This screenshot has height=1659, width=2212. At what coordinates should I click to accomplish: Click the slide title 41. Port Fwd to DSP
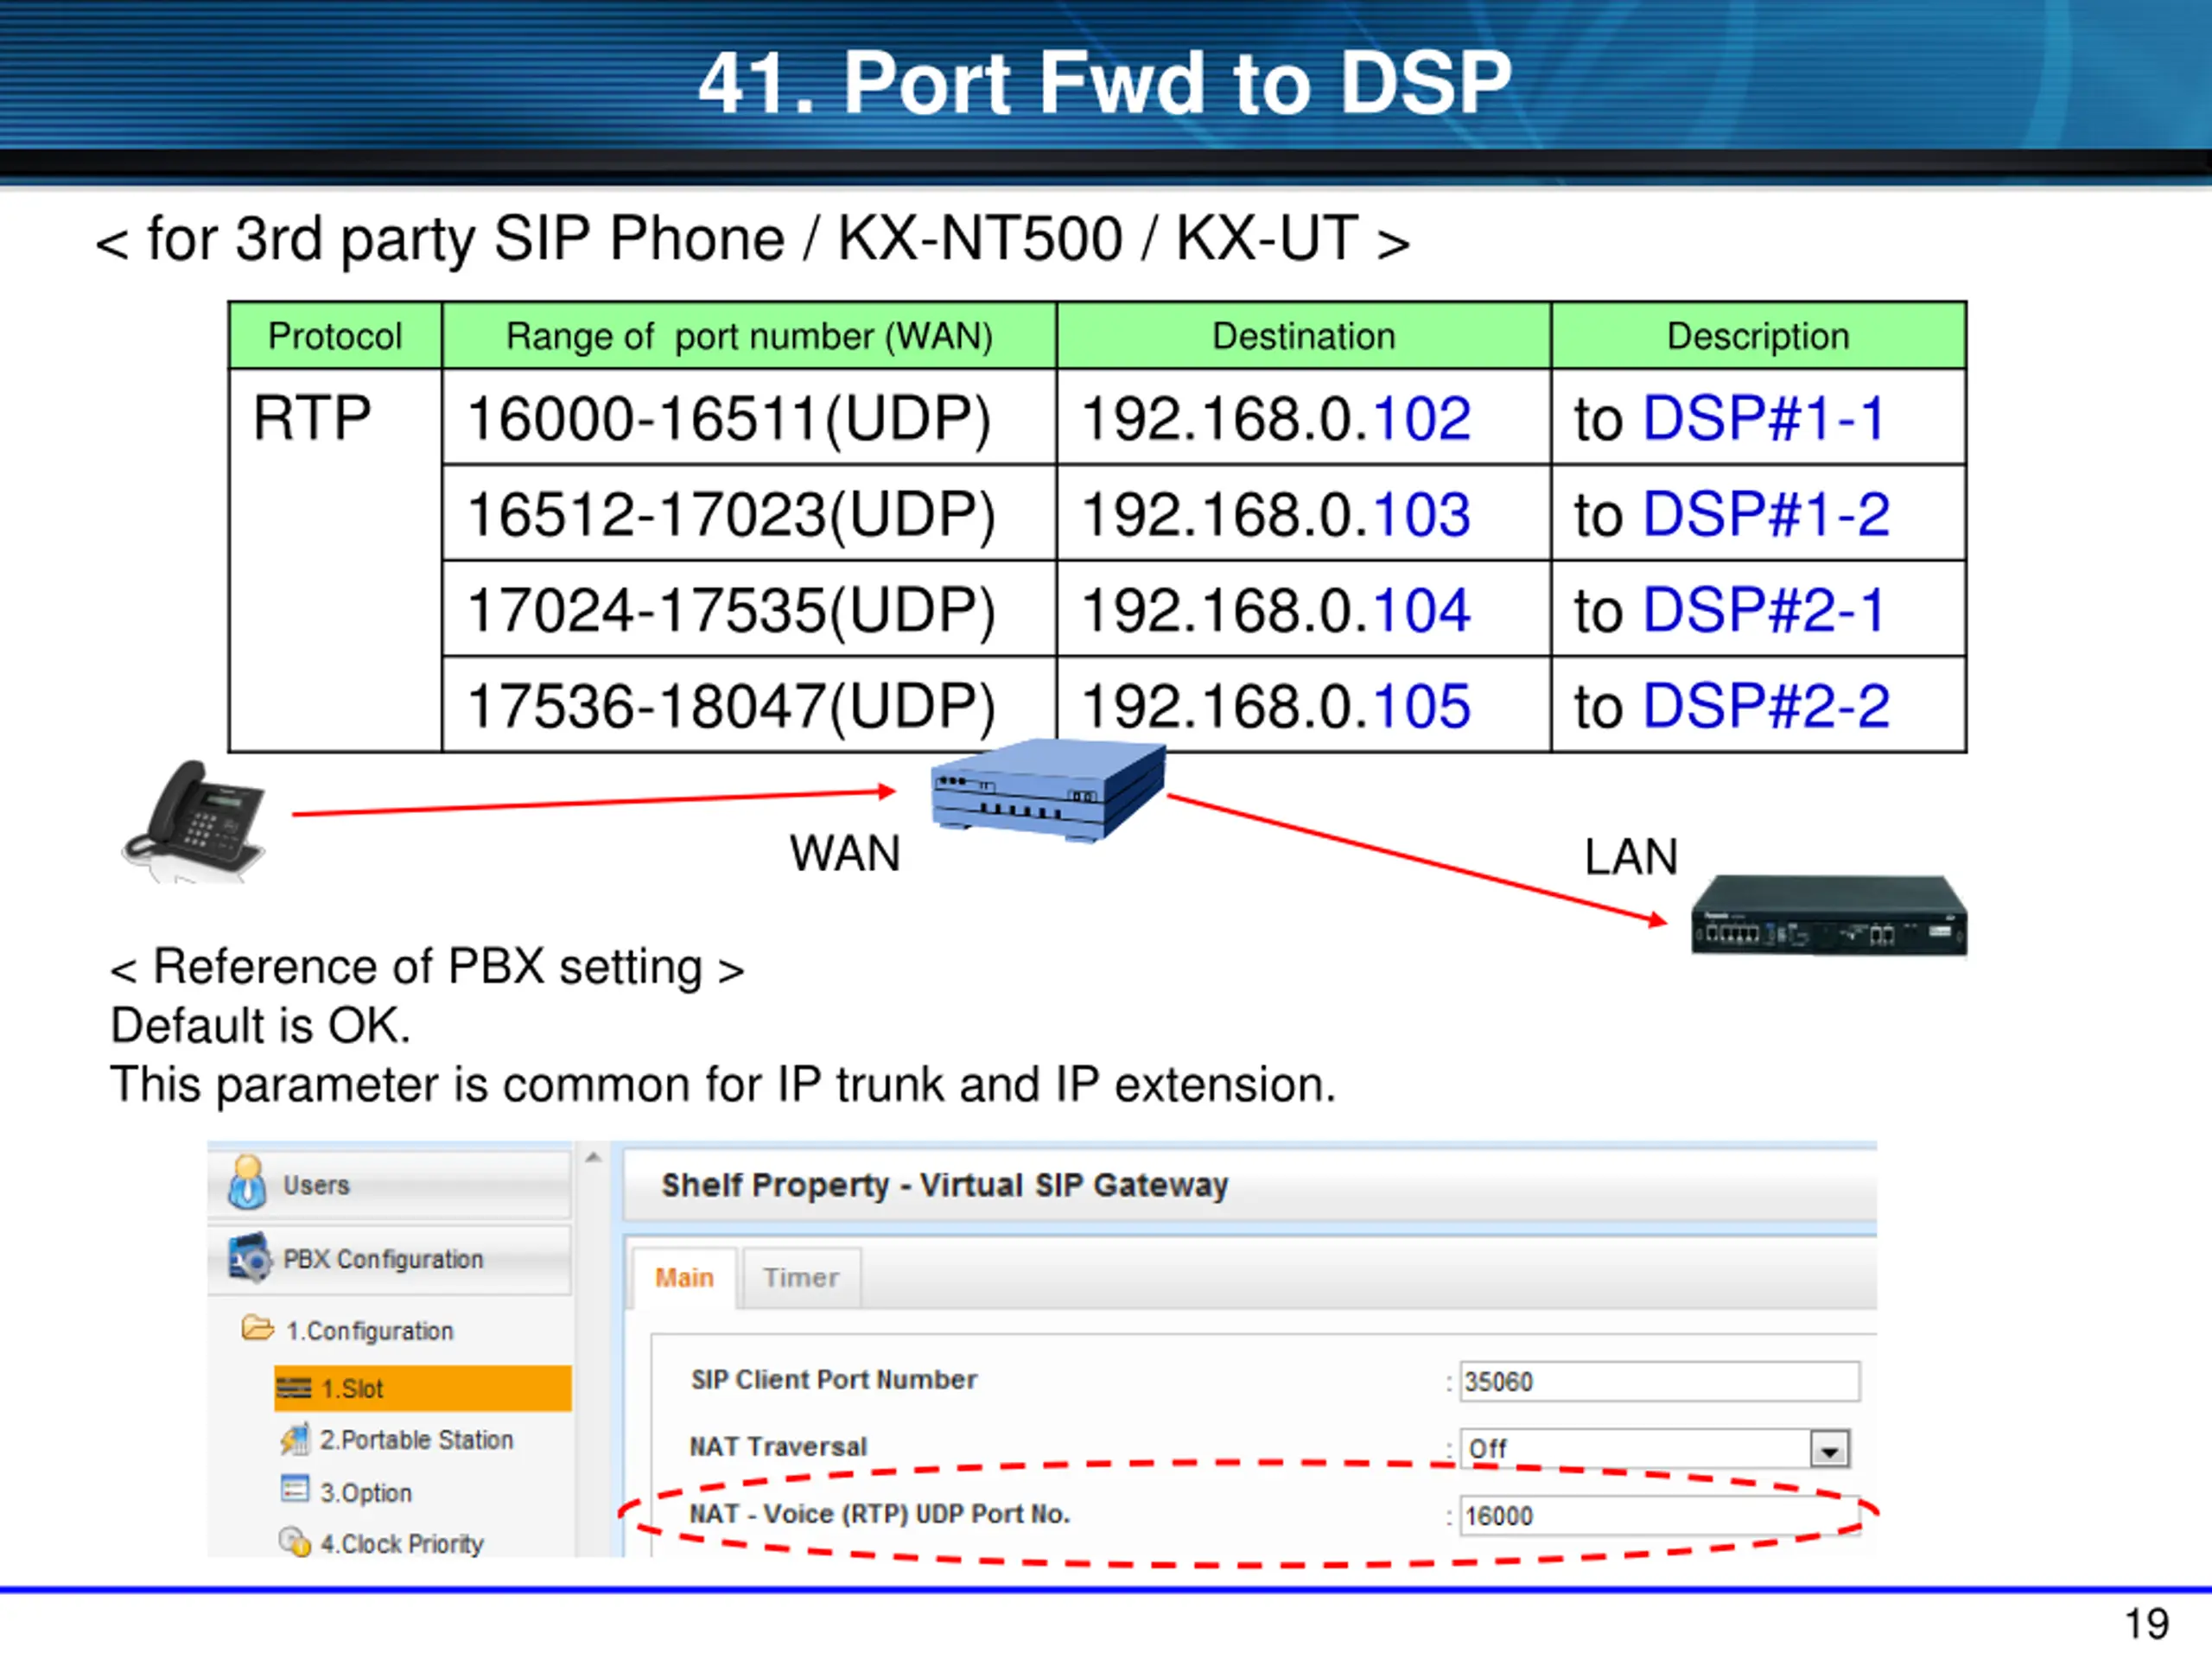point(1105,83)
